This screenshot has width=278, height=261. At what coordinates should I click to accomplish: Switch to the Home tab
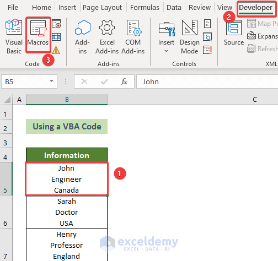[41, 8]
